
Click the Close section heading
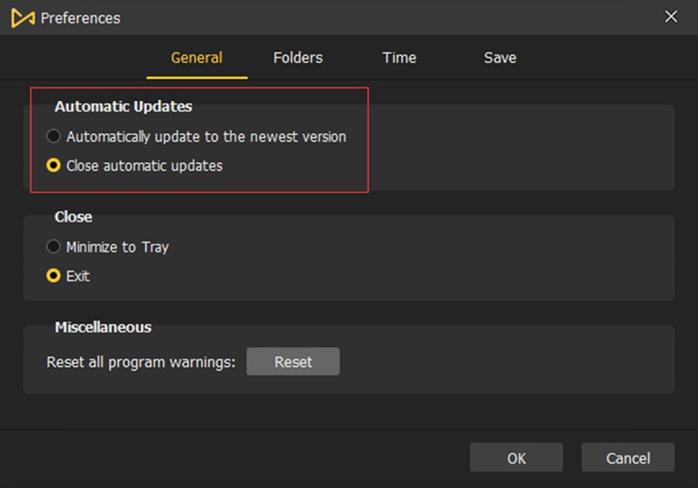74,217
